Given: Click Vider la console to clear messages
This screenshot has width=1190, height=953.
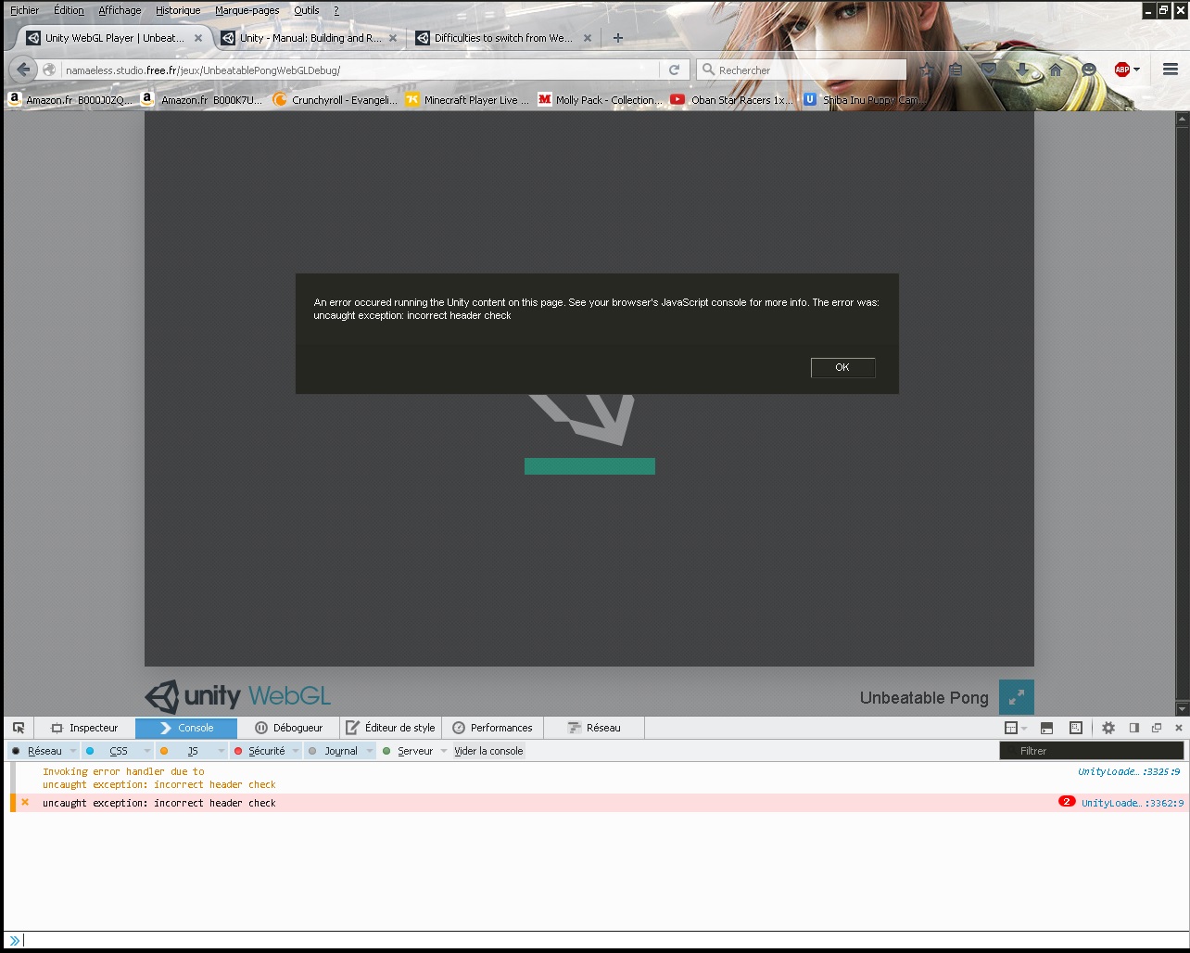Looking at the screenshot, I should click(x=488, y=751).
